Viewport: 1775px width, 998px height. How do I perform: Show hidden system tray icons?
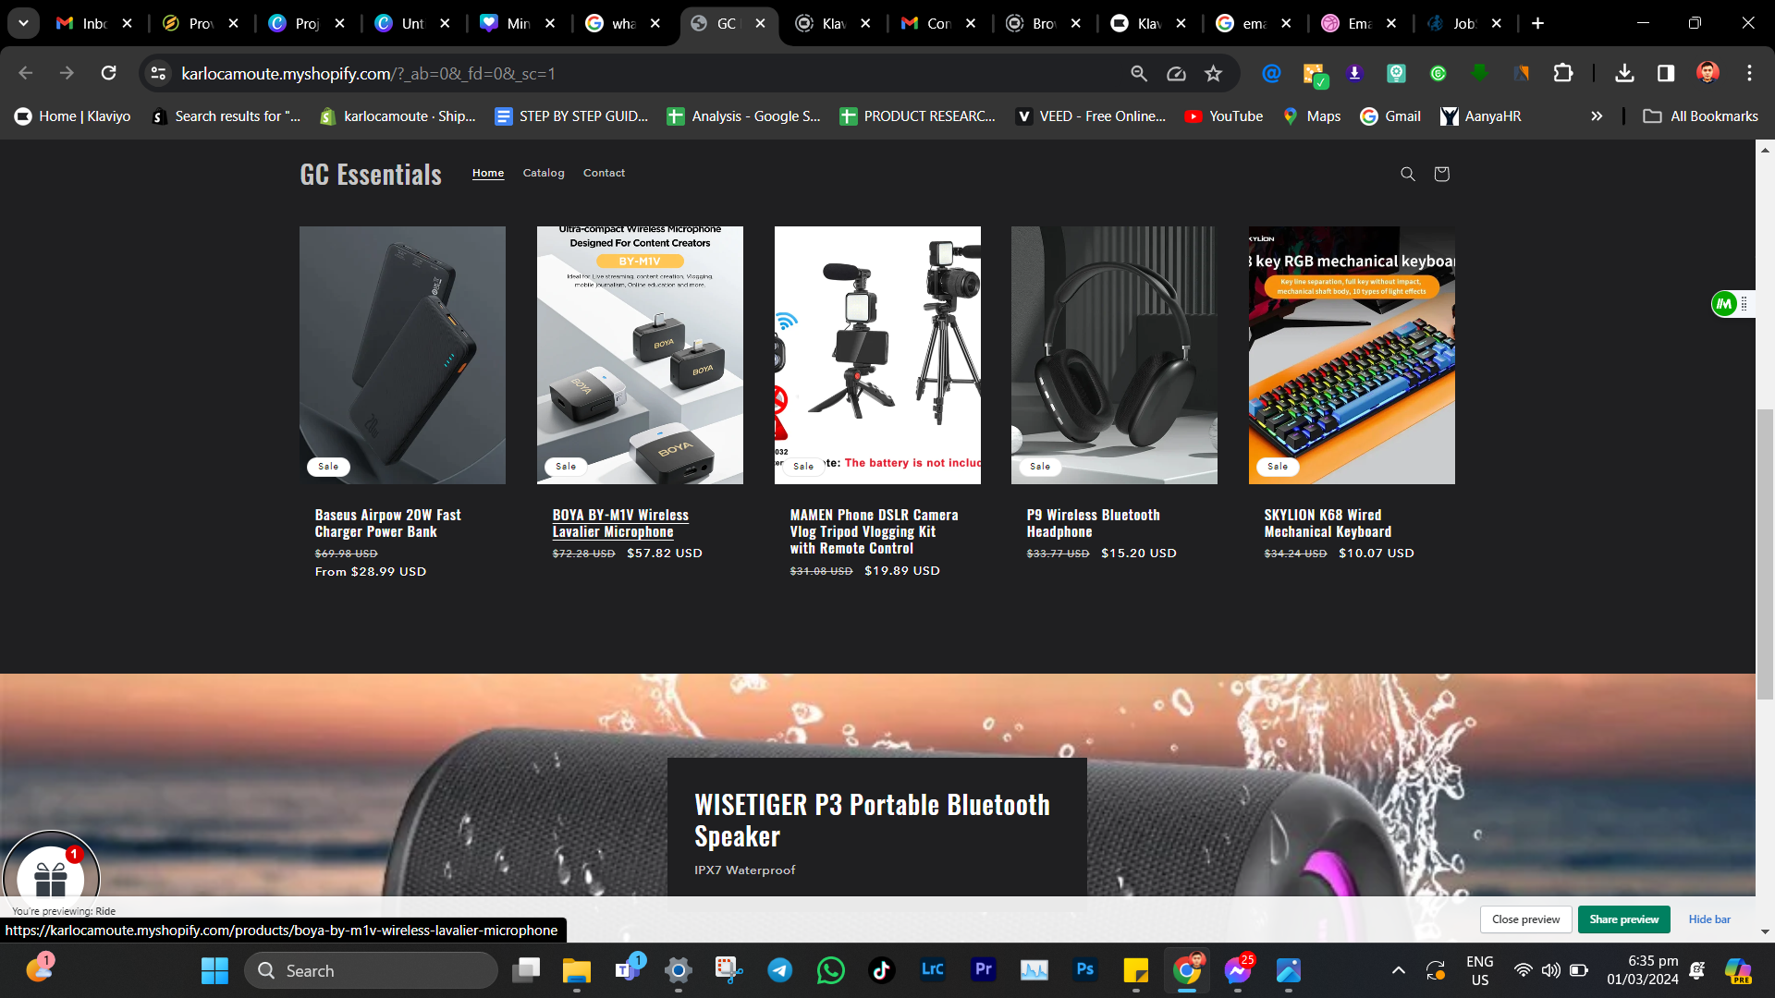pyautogui.click(x=1398, y=970)
